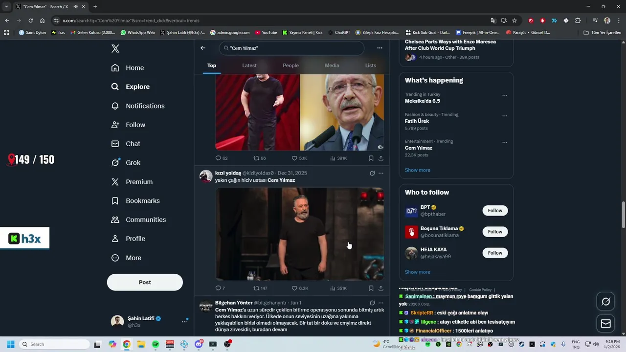Select the Top tab

(x=212, y=66)
